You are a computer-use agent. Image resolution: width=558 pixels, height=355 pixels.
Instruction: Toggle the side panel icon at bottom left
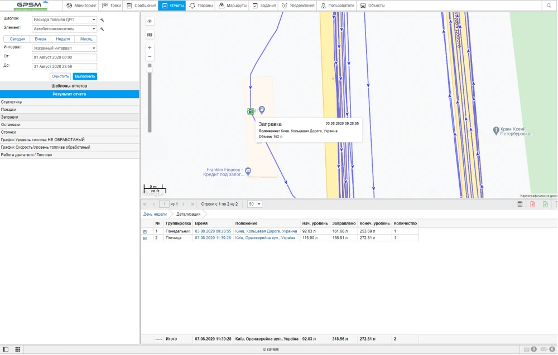(x=6, y=349)
